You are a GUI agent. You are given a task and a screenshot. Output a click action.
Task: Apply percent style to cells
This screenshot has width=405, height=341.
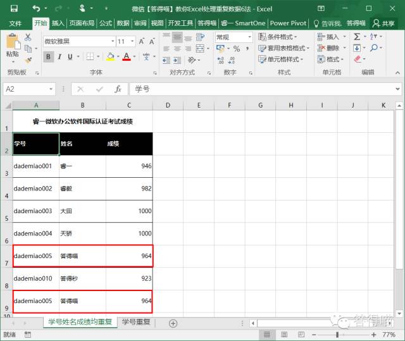[237, 49]
